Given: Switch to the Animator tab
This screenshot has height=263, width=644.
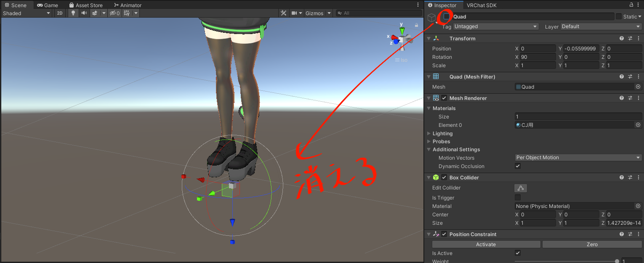Looking at the screenshot, I should (128, 5).
